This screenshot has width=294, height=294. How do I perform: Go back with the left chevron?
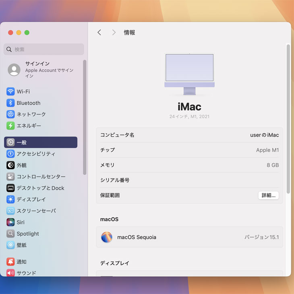point(99,33)
